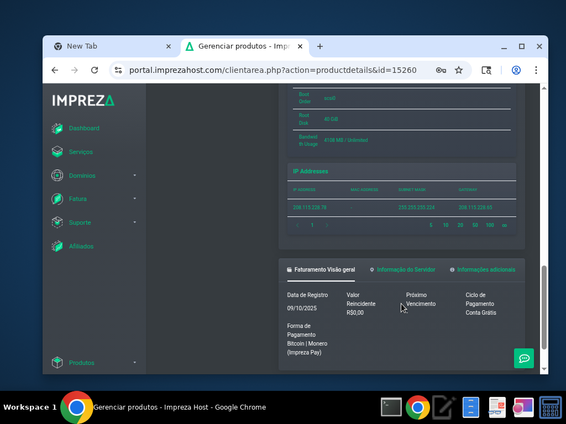Show 100 entries per page
This screenshot has height=424, width=566.
coord(490,225)
